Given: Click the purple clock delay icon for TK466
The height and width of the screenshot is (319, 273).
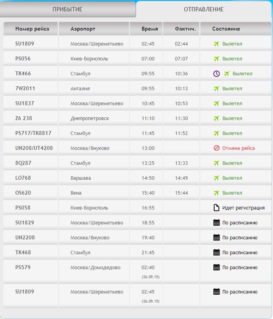Looking at the screenshot, I should (x=217, y=74).
